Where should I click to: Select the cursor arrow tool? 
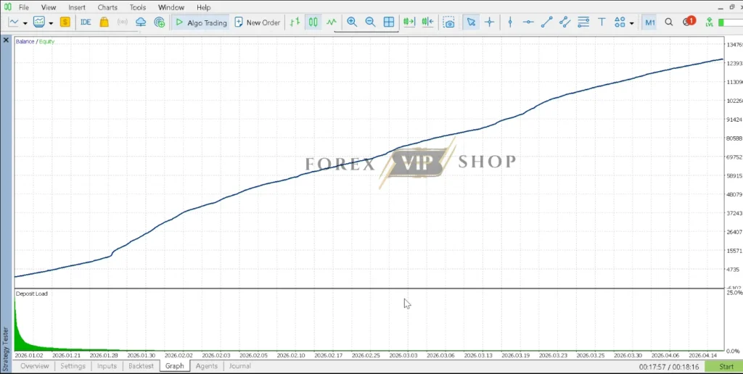click(x=470, y=22)
